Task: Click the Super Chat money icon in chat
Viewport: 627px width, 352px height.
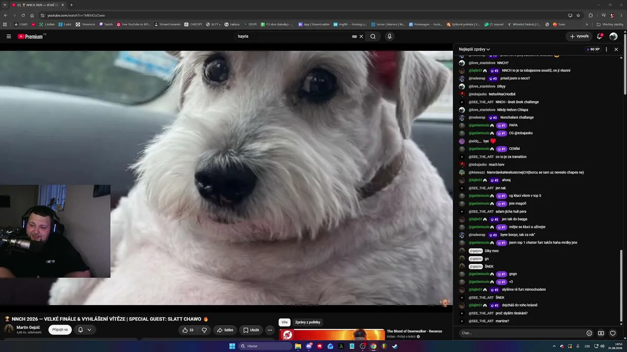Action: tap(601, 333)
